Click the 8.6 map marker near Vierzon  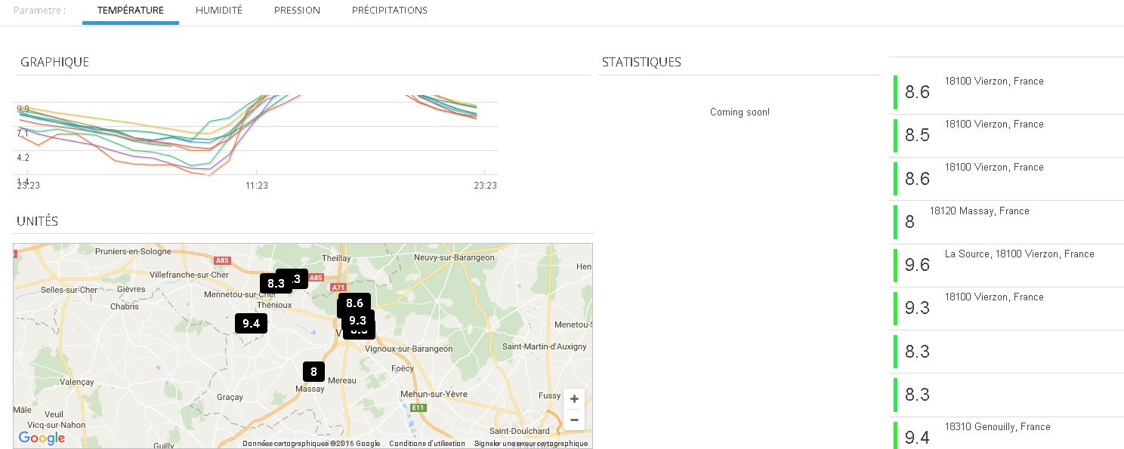tap(354, 303)
